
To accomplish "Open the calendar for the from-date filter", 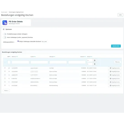I will (95, 60).
